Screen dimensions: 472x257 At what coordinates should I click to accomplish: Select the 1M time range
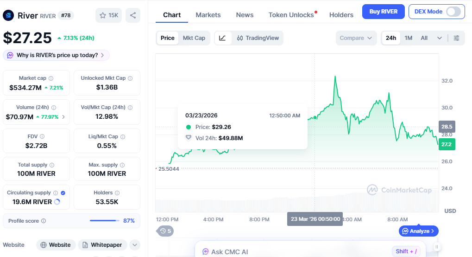408,38
